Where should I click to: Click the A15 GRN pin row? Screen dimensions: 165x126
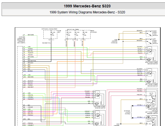pyautogui.click(x=27, y=75)
